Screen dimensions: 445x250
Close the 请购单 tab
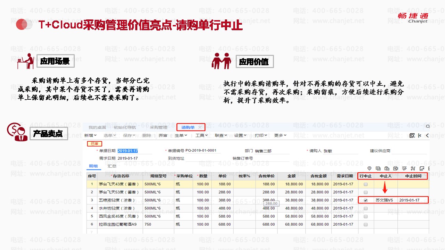point(200,127)
